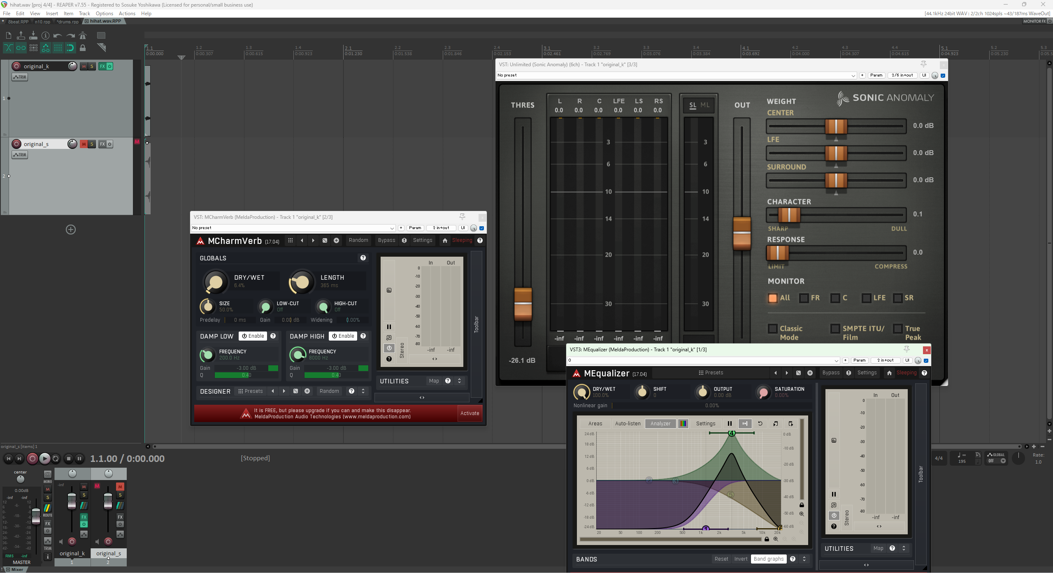The width and height of the screenshot is (1053, 573).
Task: Click the add track plus icon
Action: coord(71,230)
